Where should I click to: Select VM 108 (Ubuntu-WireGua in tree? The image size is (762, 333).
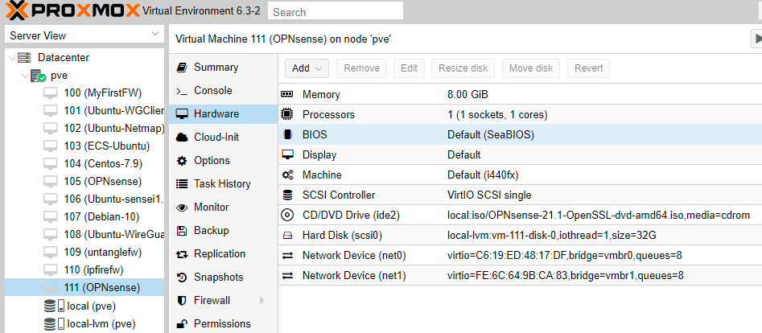pyautogui.click(x=84, y=234)
